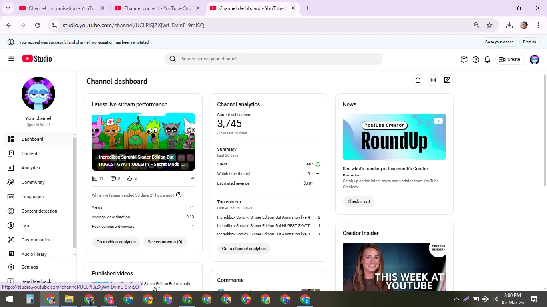This screenshot has height=307, width=547.
Task: Click the comments icon showing 0
Action: click(113, 179)
